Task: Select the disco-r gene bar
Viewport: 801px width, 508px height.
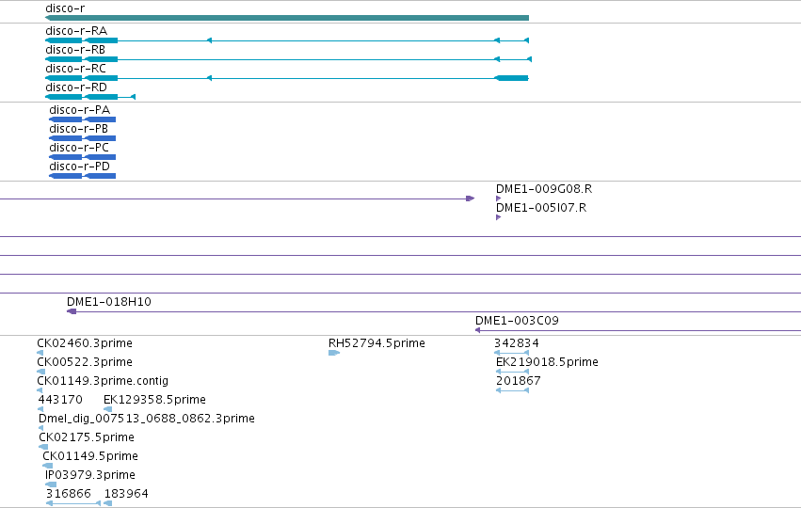Action: pyautogui.click(x=287, y=18)
